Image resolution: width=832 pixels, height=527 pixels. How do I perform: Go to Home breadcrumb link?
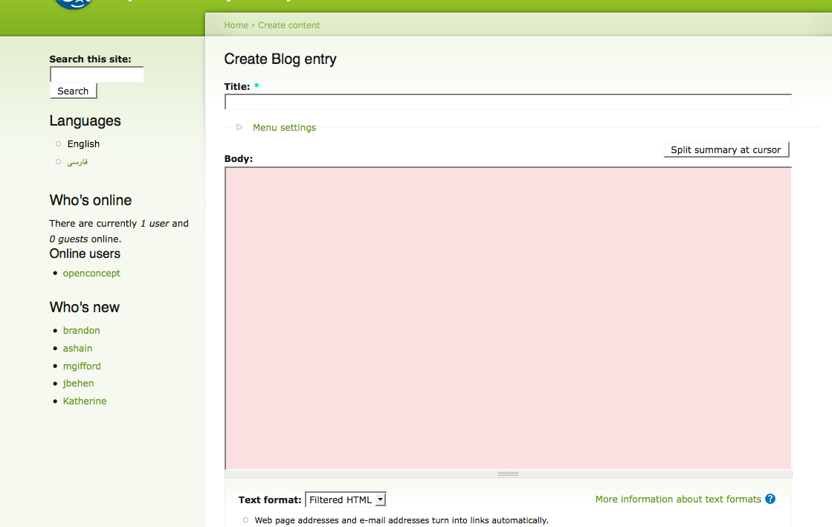coord(236,25)
